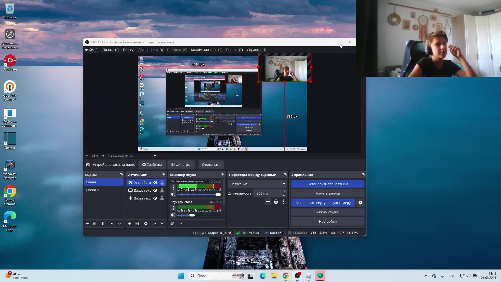Screen dimensions: 501x282
Task: Mute the Звук раб. стола speaker icon
Action: (173, 215)
